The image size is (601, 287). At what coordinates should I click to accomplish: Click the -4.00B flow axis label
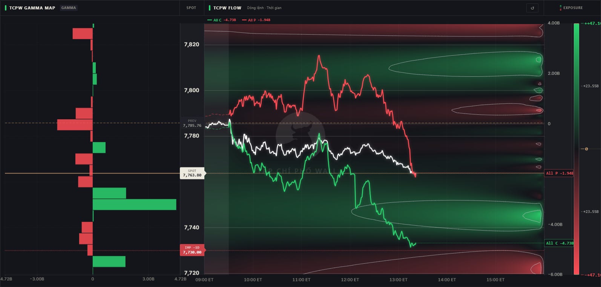(x=555, y=224)
